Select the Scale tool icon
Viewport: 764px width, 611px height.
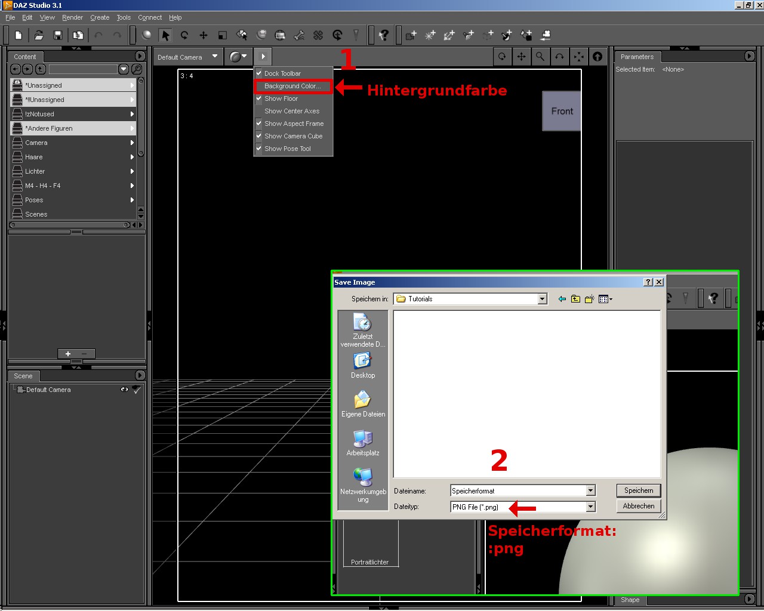point(223,35)
